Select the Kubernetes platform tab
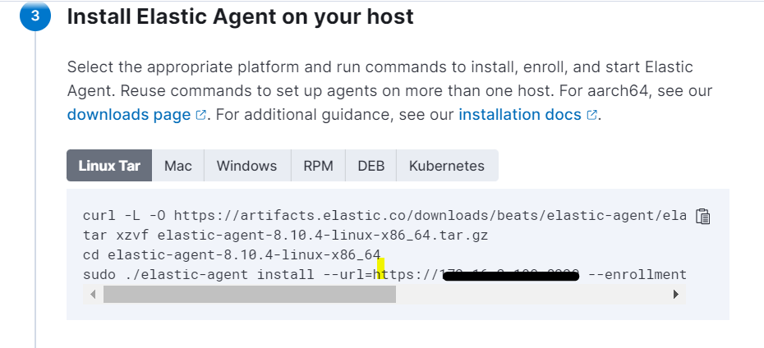 (x=447, y=166)
